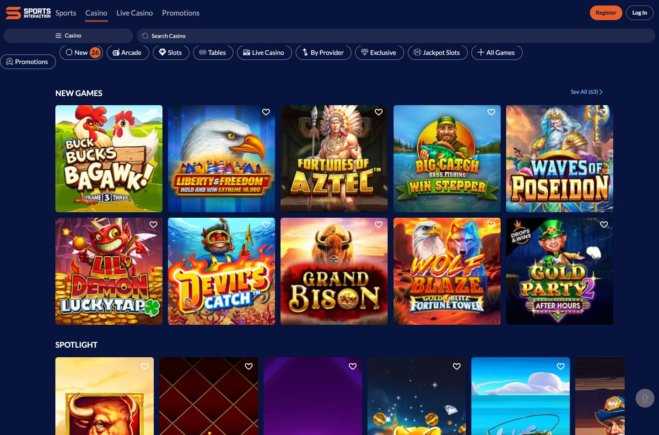The image size is (659, 435).
Task: Open Liberty & Freedom game tile
Action: tap(221, 159)
